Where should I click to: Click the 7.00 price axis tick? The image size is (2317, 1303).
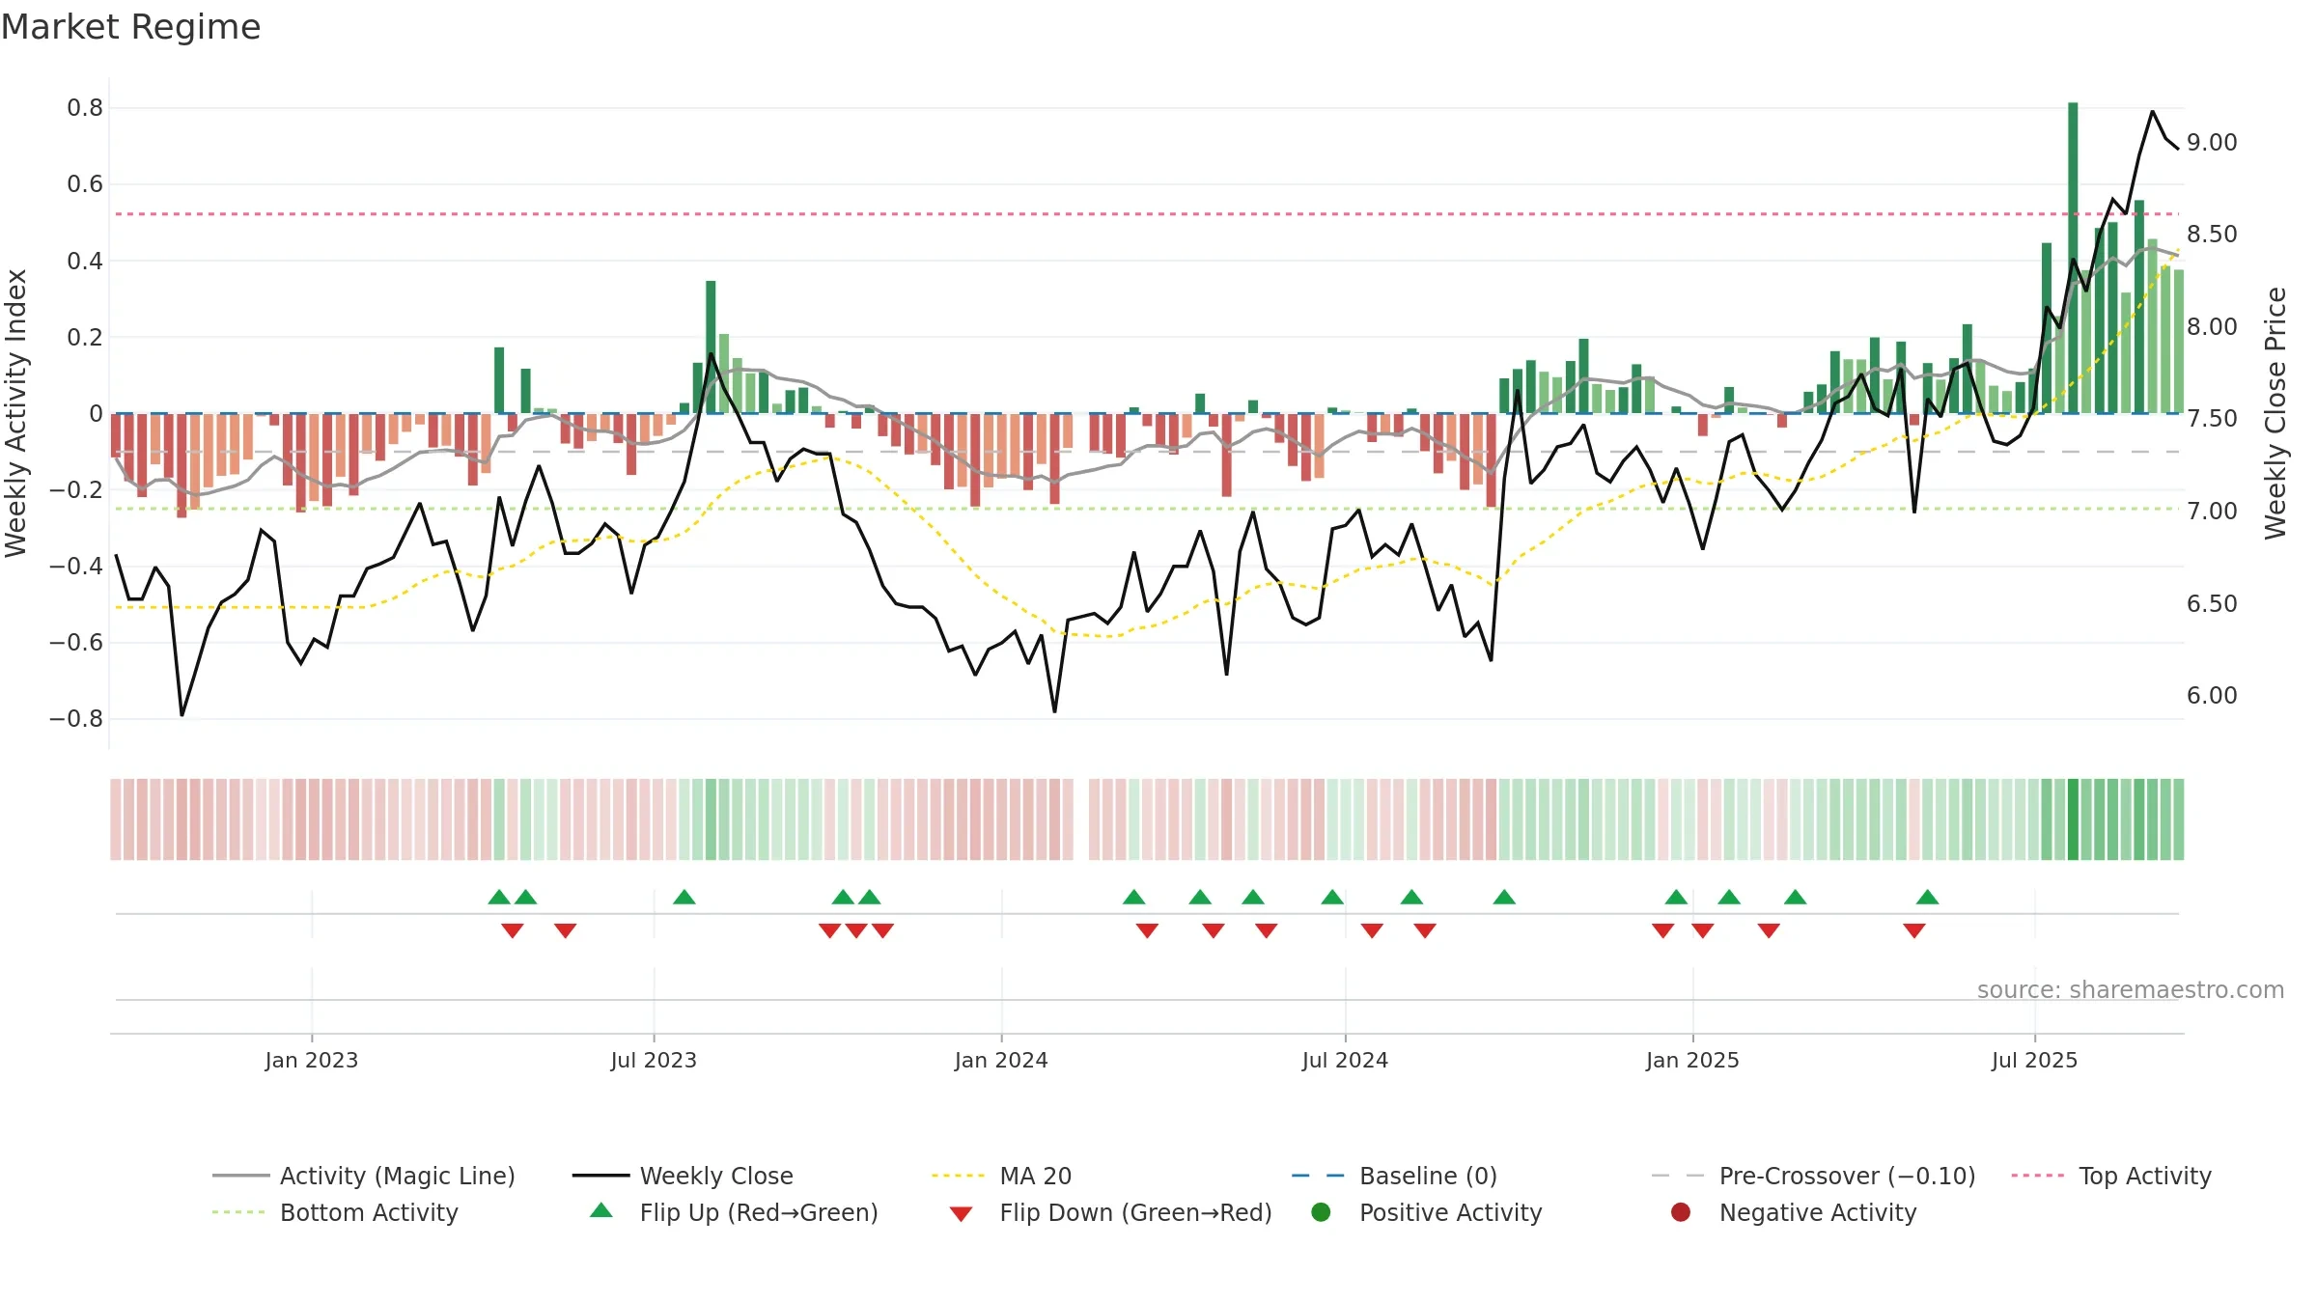point(2212,512)
